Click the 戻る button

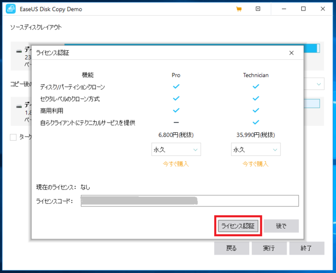pos(232,248)
